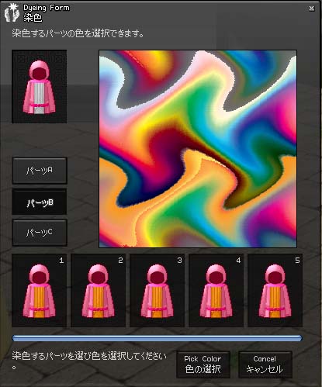The height and width of the screenshot is (387, 322).
Task: Click the Dyeing Form hands icon
Action: click(12, 13)
